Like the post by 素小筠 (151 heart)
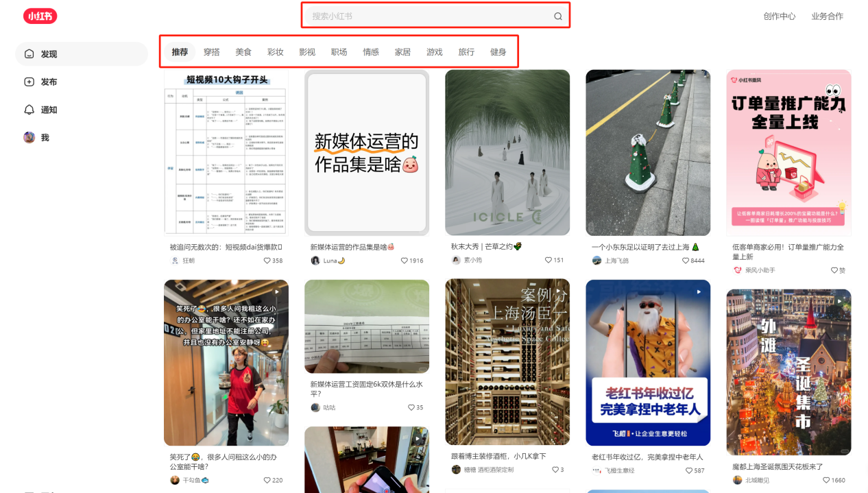This screenshot has height=493, width=868. [548, 260]
